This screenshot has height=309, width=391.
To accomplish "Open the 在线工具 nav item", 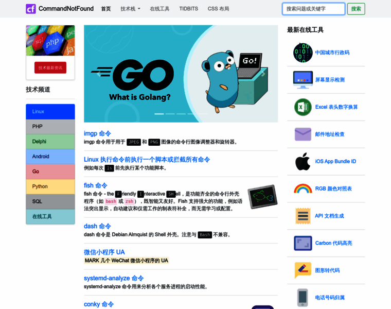I will coord(159,9).
